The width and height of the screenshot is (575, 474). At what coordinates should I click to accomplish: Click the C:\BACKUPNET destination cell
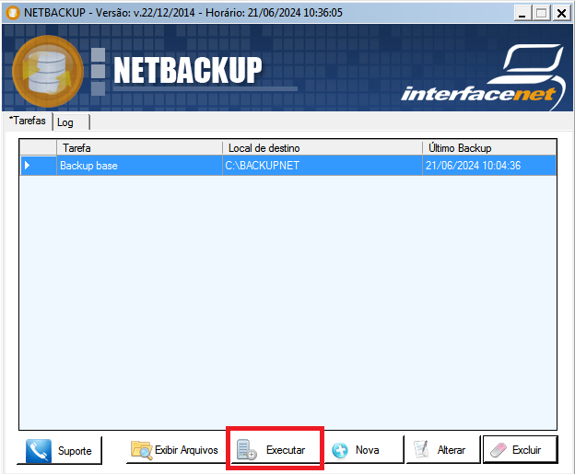coord(323,166)
